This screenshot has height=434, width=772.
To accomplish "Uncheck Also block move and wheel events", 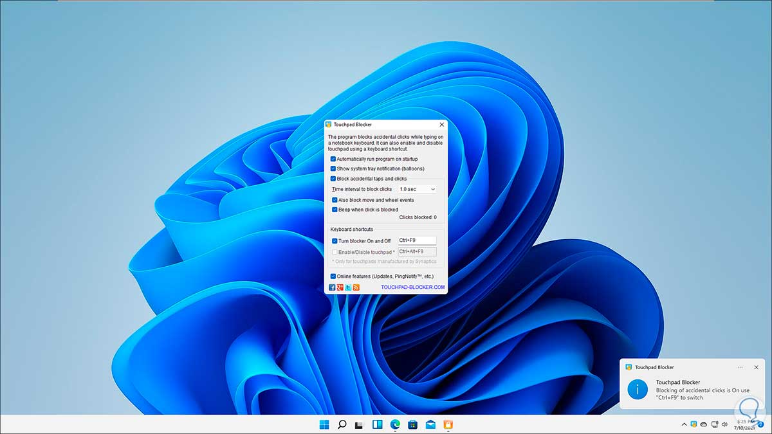I will coord(335,200).
